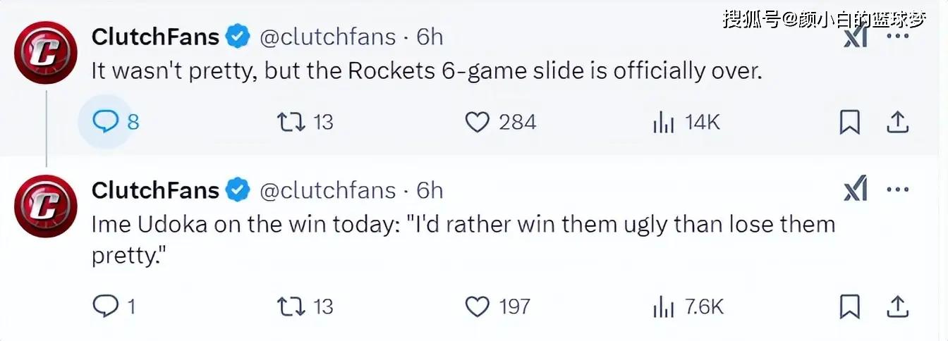Screen dimensions: 948x341
Task: Open more options menu on first tweet
Action: (x=897, y=35)
